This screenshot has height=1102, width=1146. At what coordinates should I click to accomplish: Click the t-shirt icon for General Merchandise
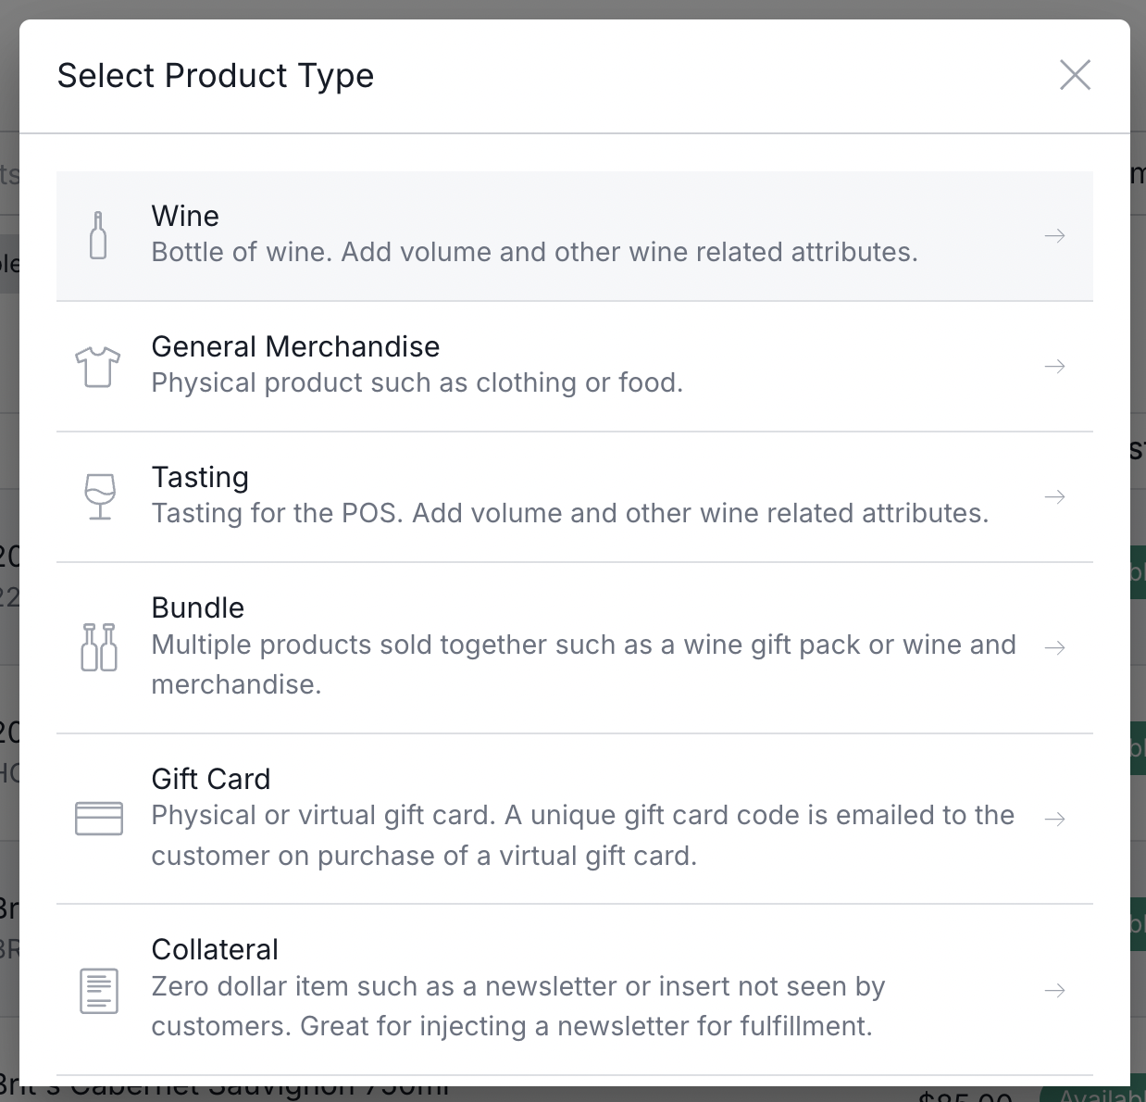point(98,367)
